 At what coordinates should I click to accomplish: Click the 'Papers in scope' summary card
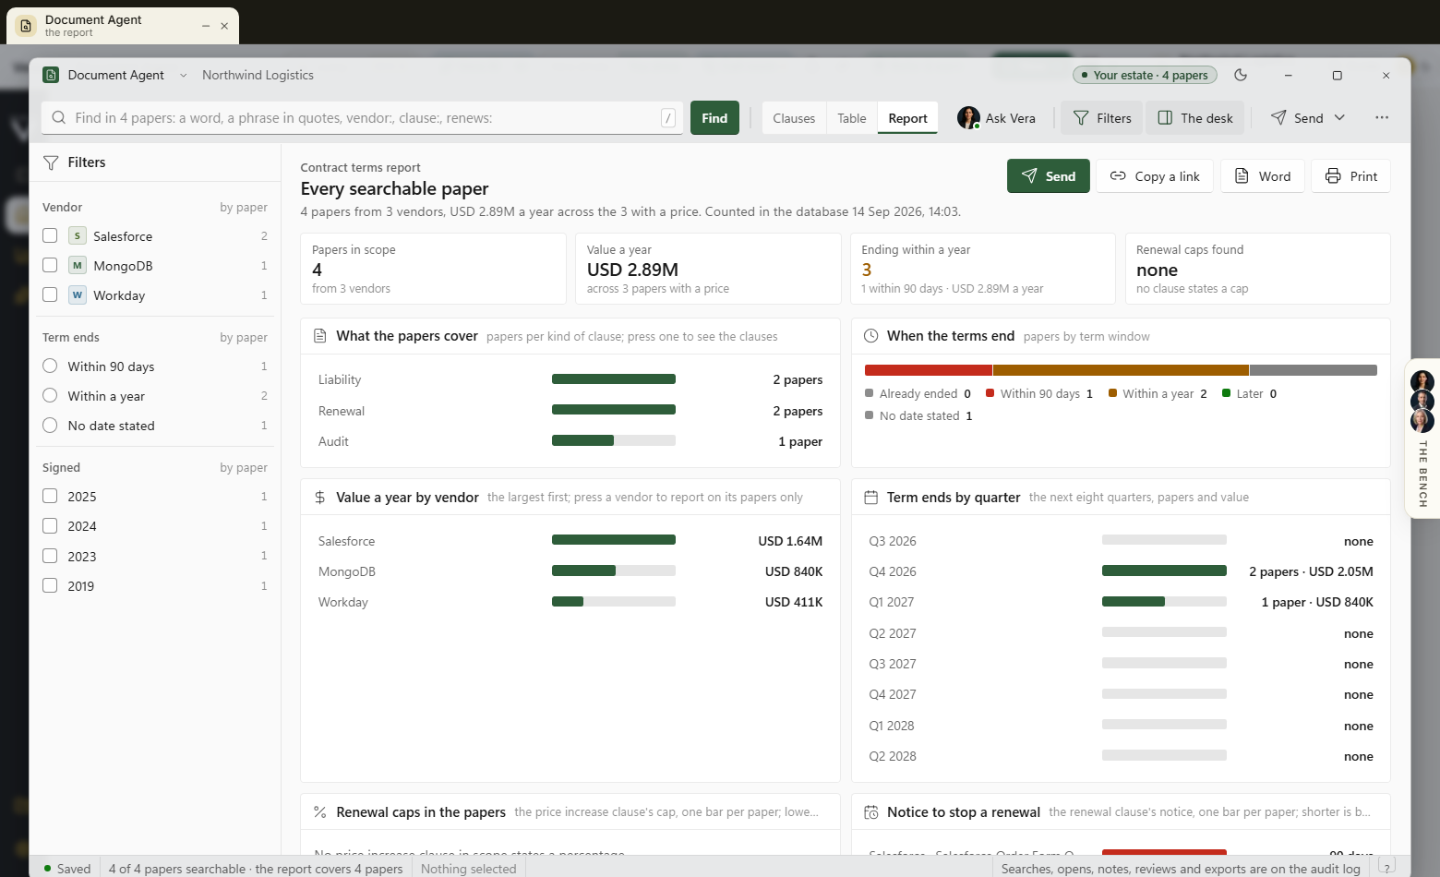coord(433,269)
